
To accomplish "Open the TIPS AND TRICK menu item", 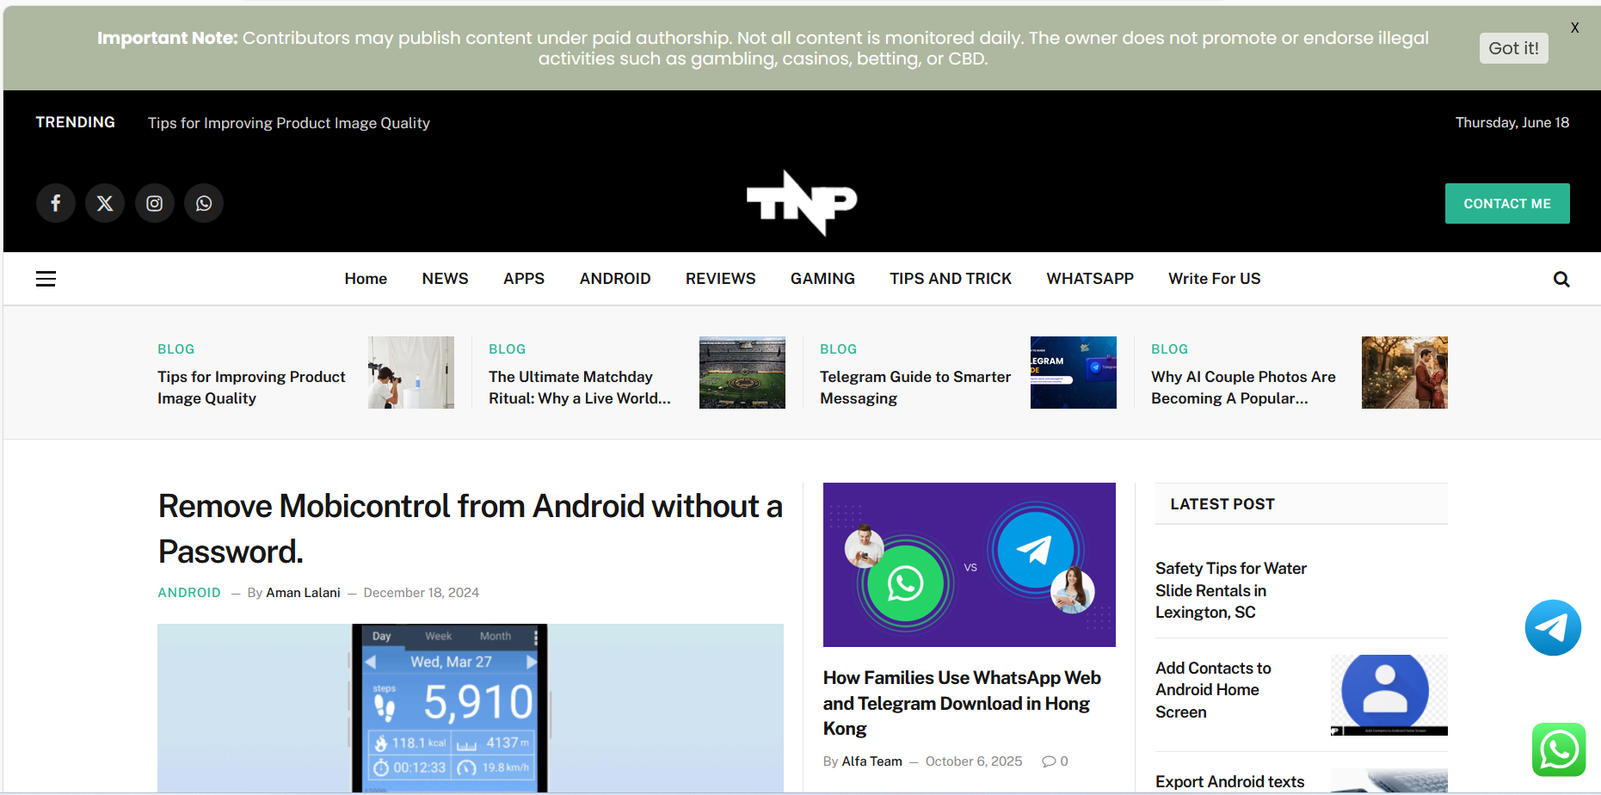I will point(951,279).
